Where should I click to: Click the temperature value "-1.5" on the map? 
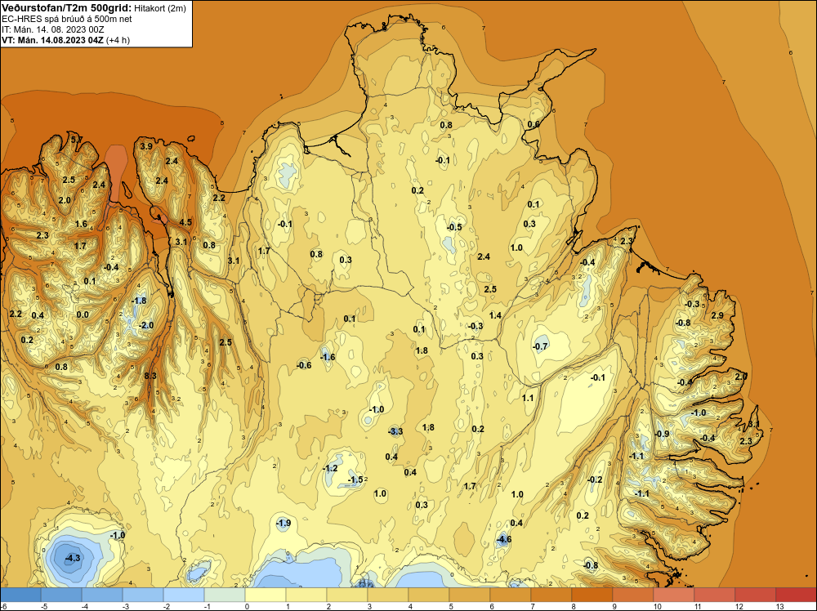tap(355, 479)
